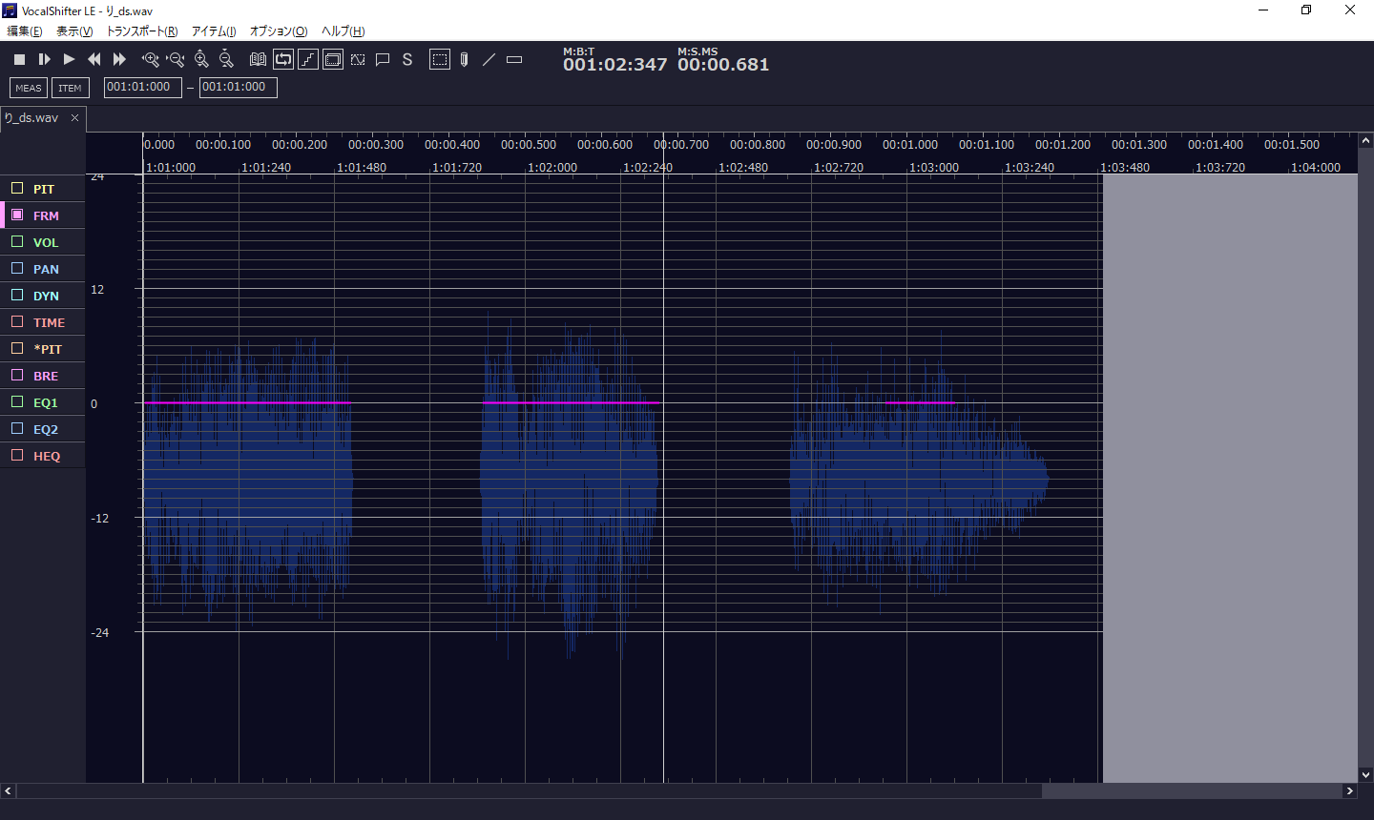This screenshot has height=820, width=1374.
Task: Open the 編集(E) menu
Action: [25, 31]
